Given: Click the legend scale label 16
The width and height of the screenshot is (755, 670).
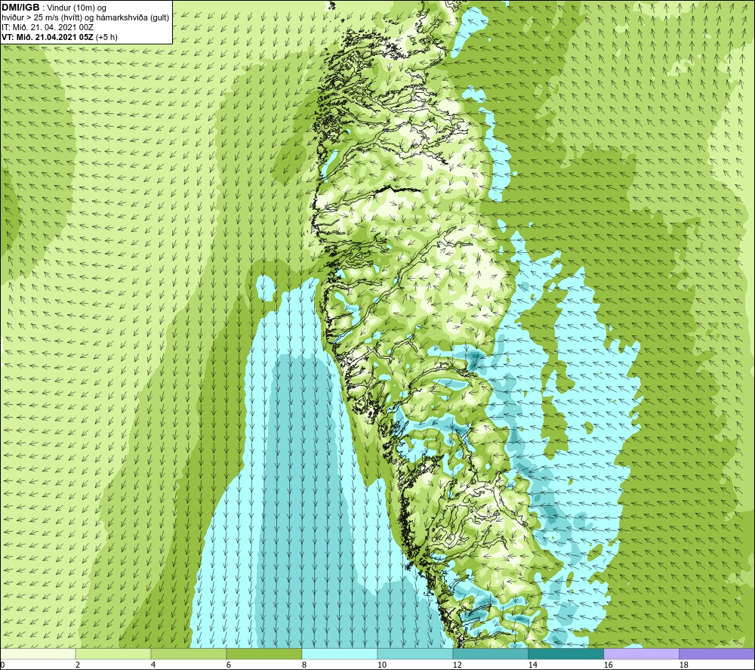Looking at the screenshot, I should click(608, 665).
